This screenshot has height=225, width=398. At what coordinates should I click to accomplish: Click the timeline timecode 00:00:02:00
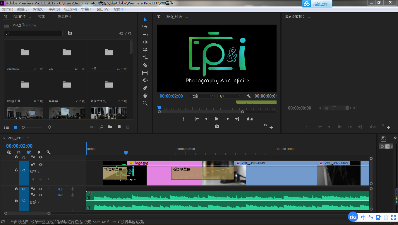[x=19, y=146]
